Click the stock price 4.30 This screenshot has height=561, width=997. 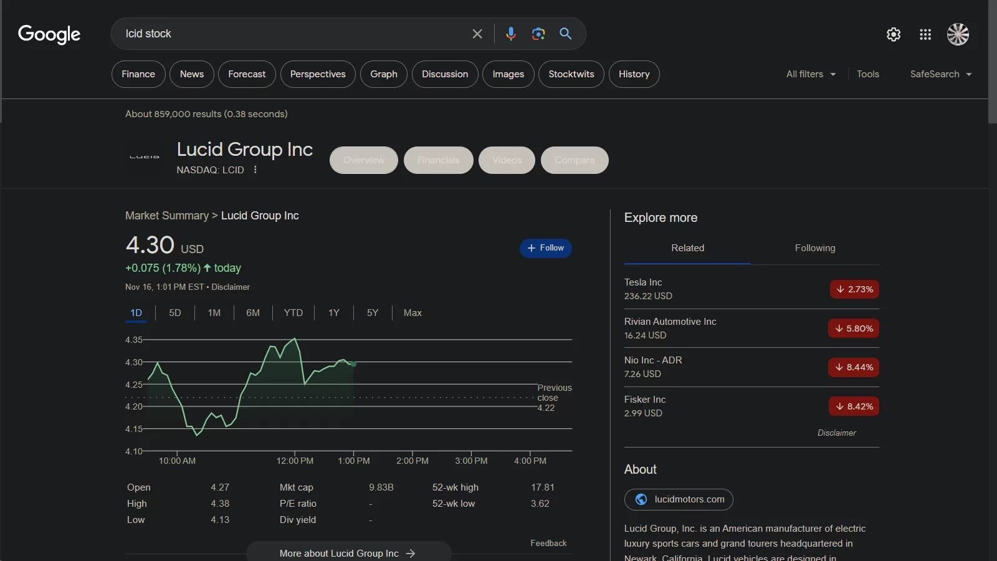click(x=150, y=245)
